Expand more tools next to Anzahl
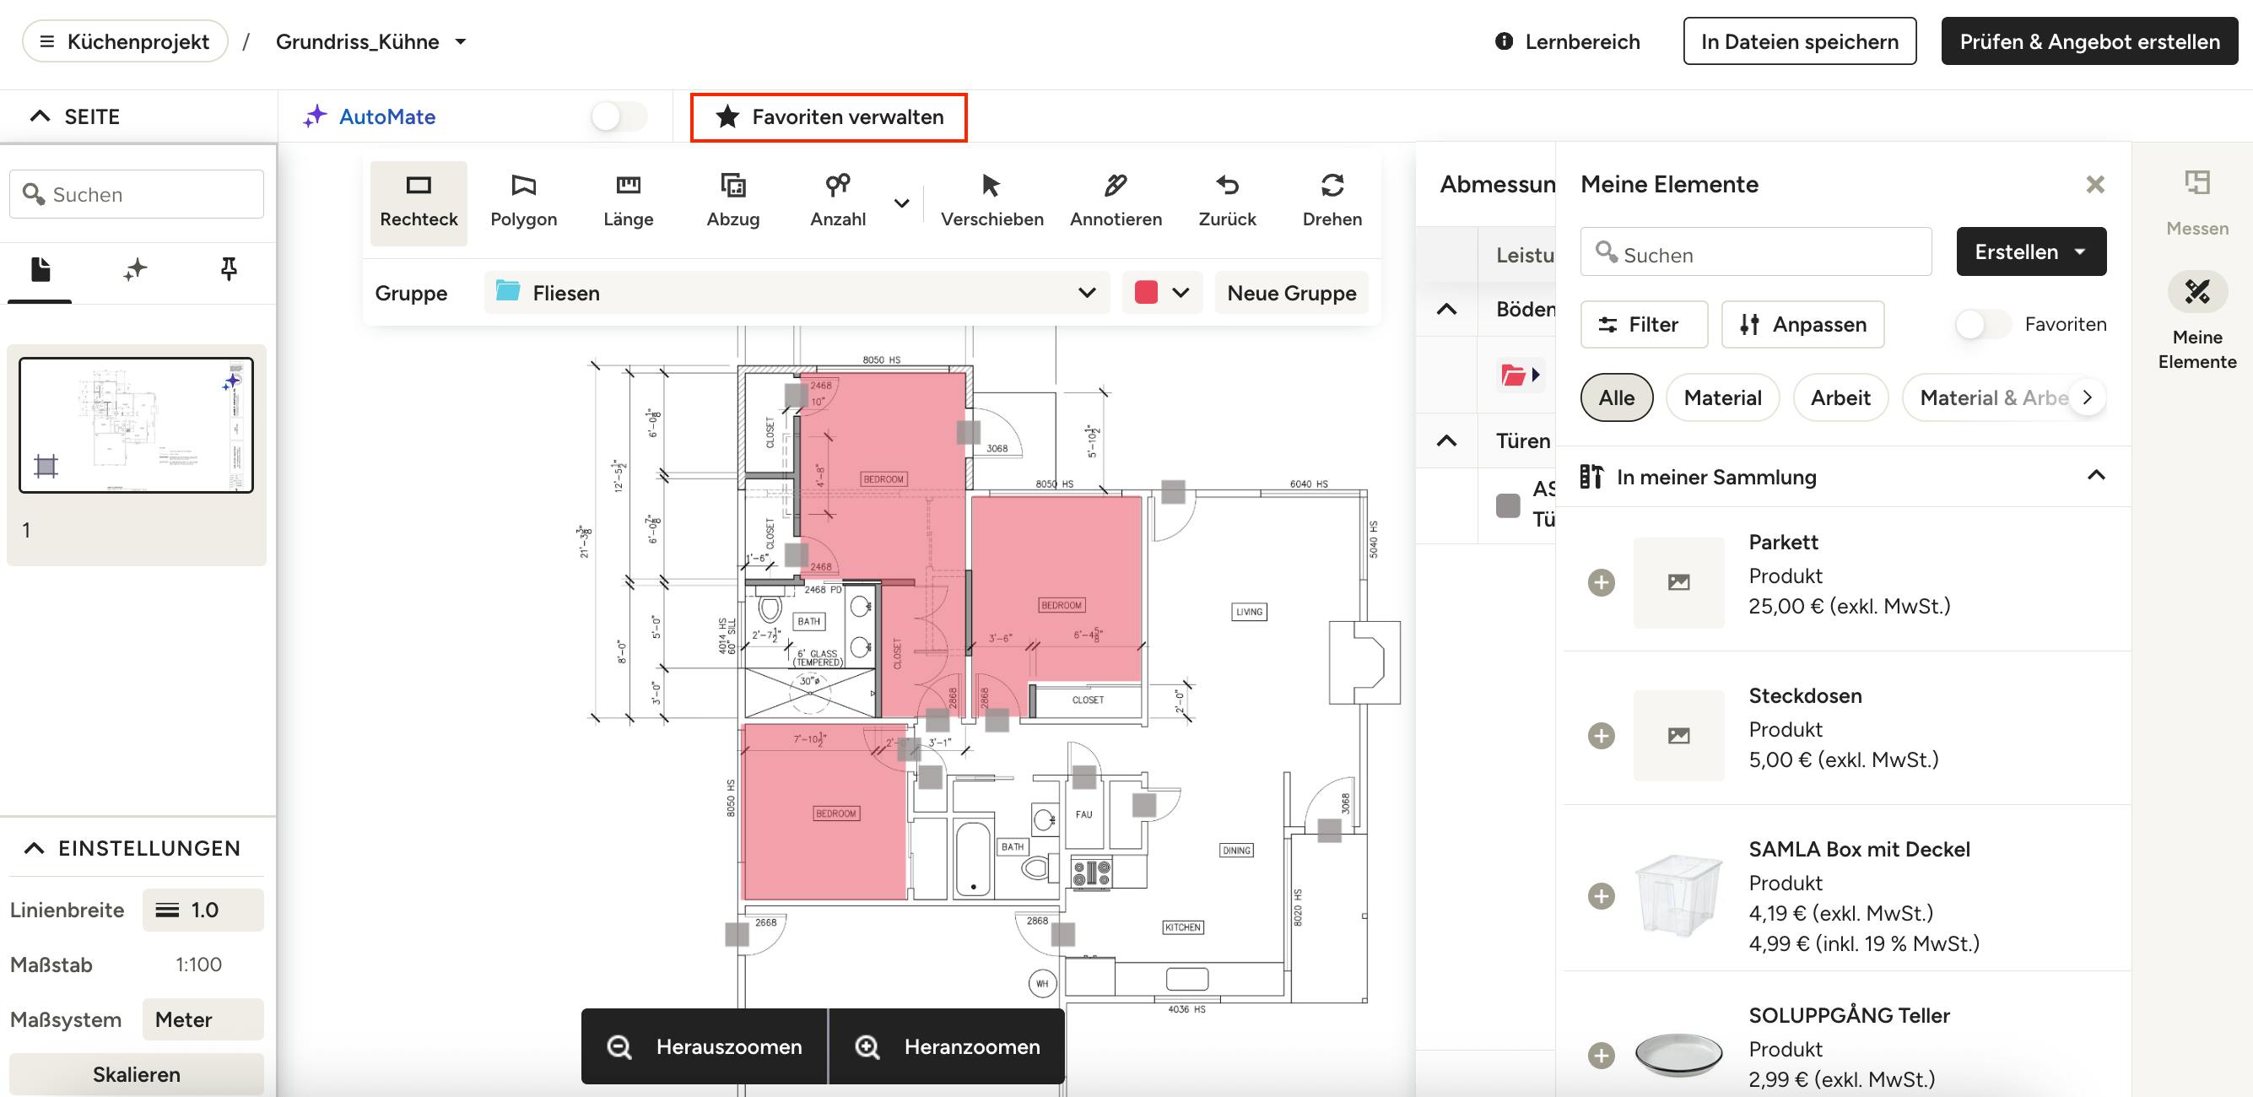 tap(902, 203)
